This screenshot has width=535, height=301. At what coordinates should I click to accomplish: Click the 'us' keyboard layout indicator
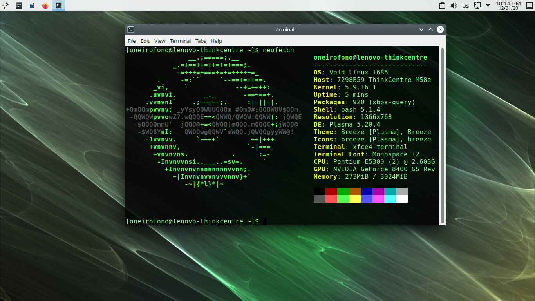coord(466,5)
